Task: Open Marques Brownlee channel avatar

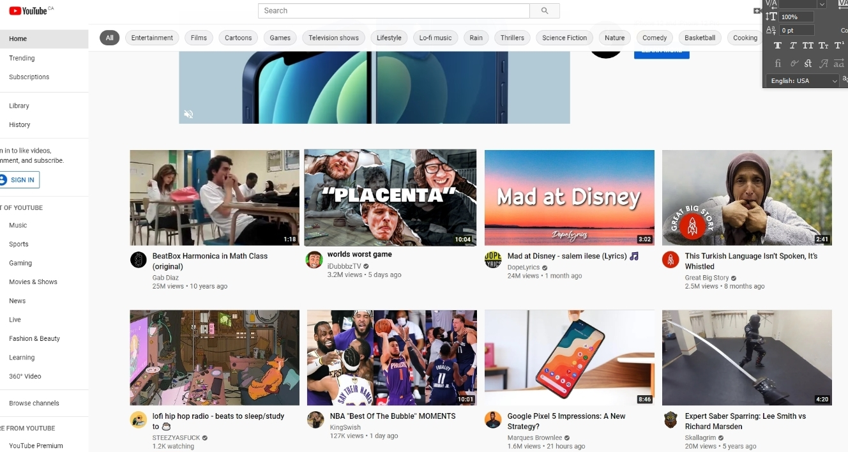Action: click(x=493, y=419)
